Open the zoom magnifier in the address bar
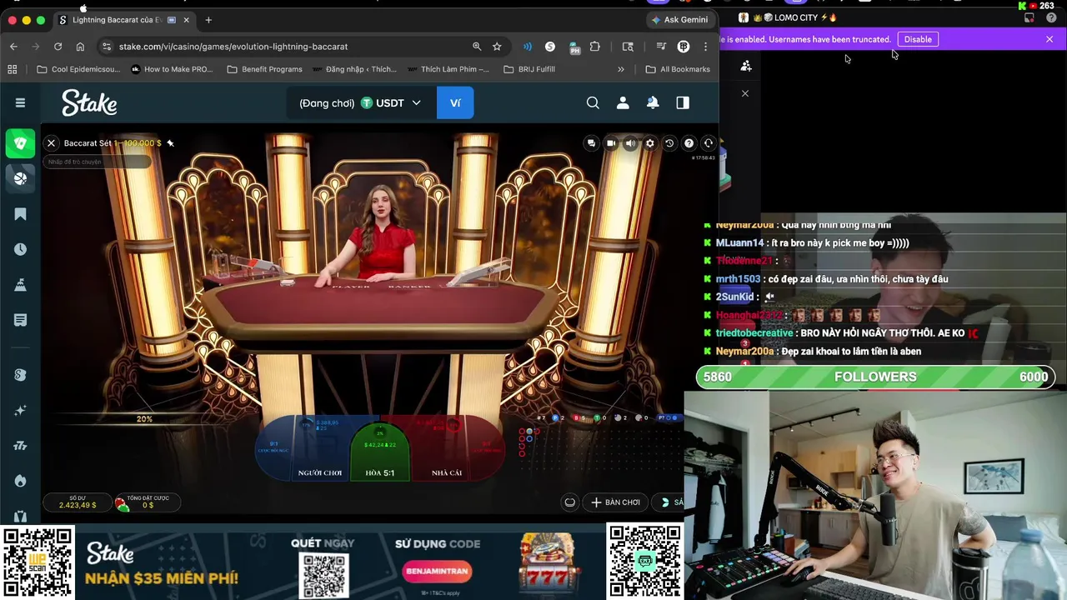This screenshot has height=600, width=1067. pyautogui.click(x=477, y=47)
